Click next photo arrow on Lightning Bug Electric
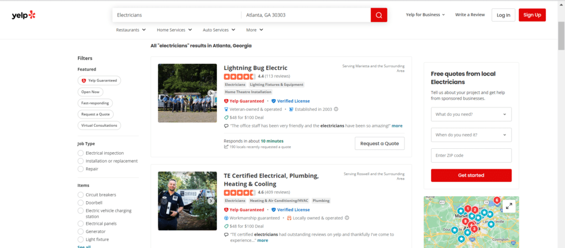This screenshot has width=565, height=248. pos(211,93)
